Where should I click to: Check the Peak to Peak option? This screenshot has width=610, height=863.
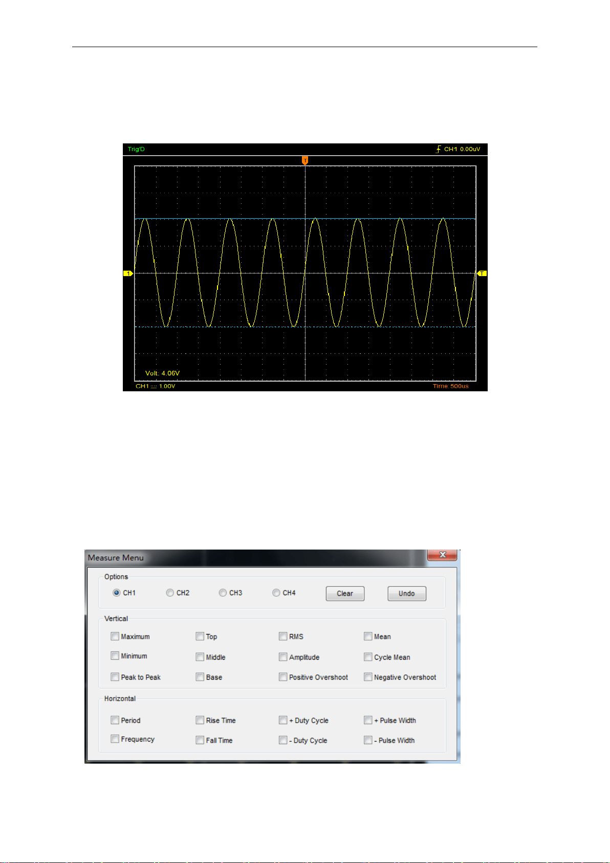[x=115, y=677]
